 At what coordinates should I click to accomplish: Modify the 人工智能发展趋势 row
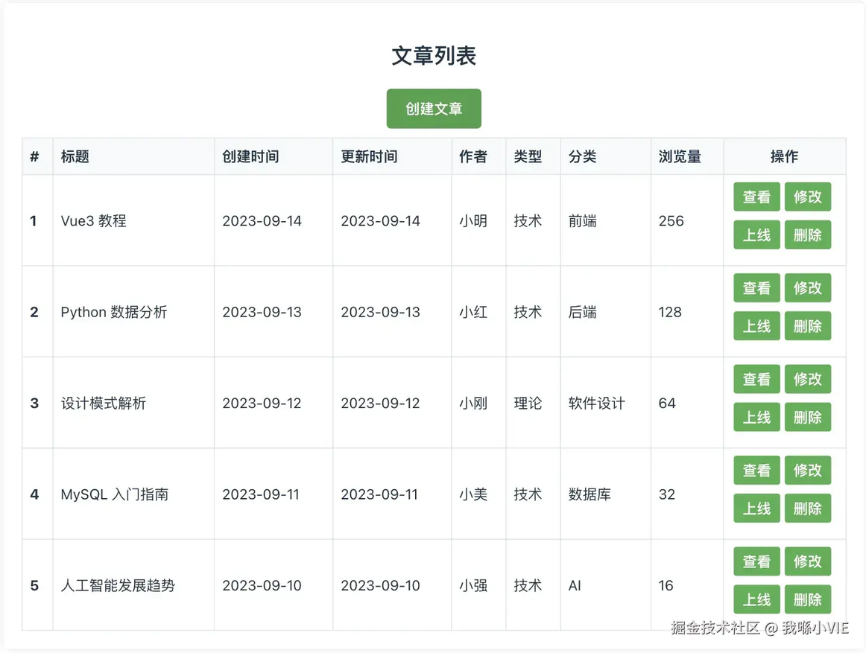click(807, 561)
